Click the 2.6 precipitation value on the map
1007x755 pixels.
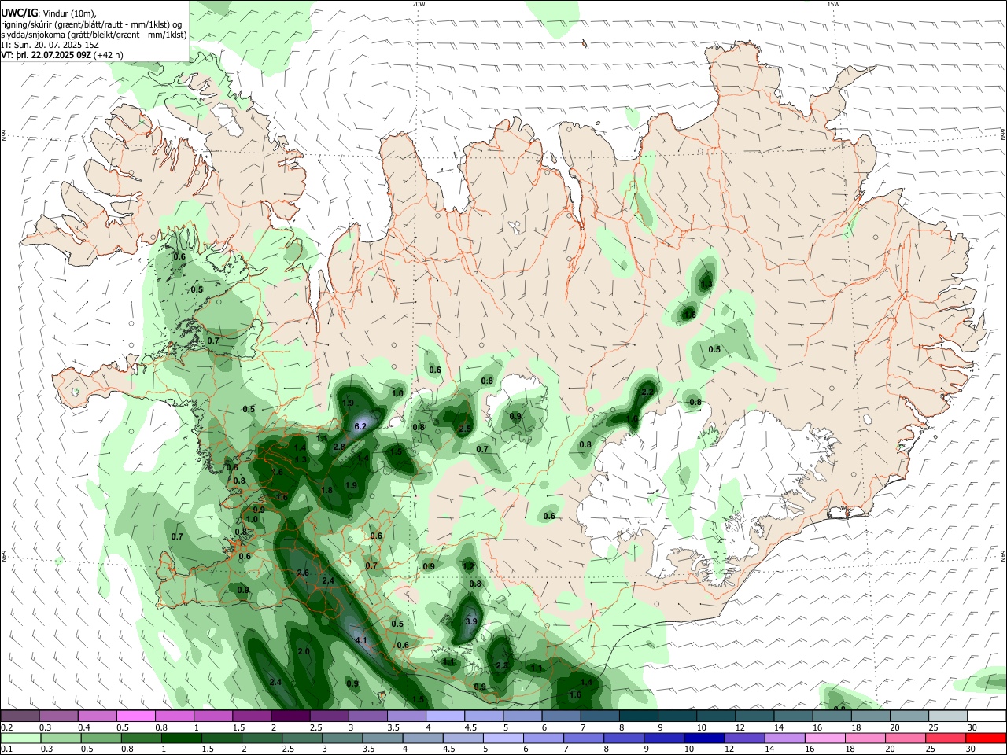303,573
